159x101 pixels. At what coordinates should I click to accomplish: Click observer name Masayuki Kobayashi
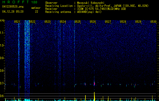click(x=91, y=3)
